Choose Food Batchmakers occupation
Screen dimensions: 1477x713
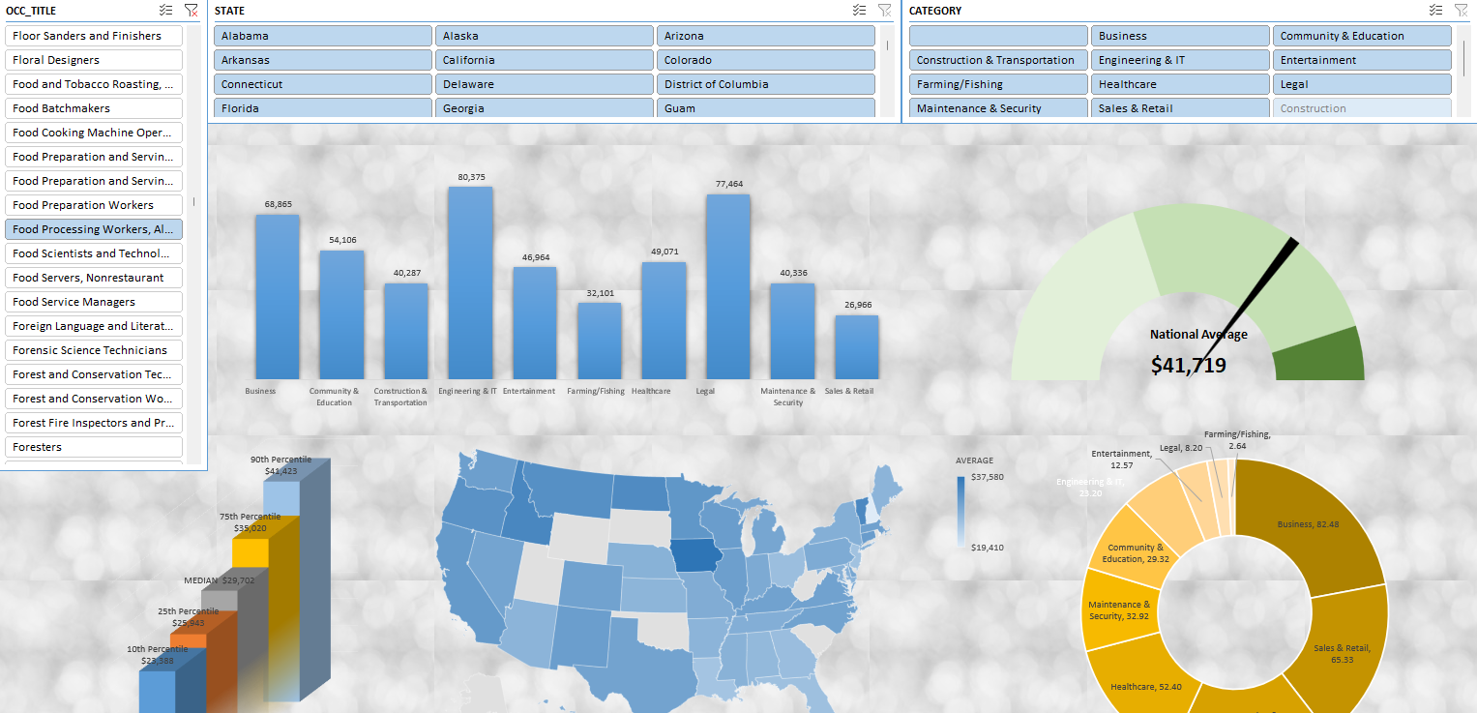click(94, 108)
